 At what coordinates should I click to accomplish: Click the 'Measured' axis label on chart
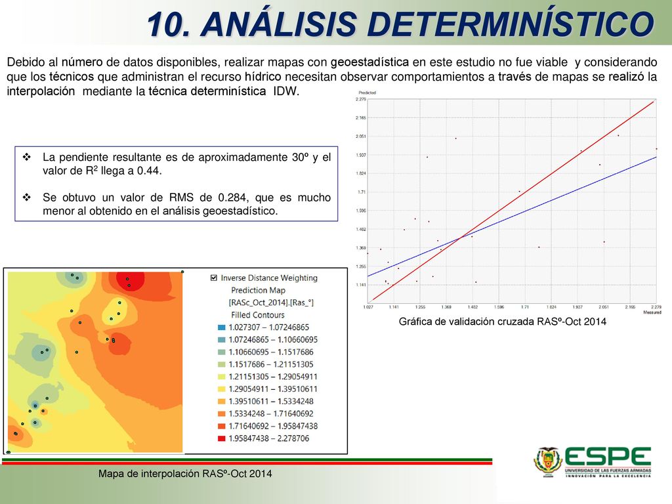click(x=652, y=312)
